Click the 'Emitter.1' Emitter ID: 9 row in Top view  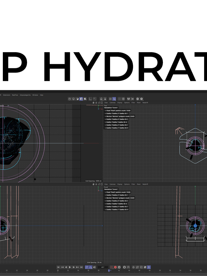click(x=117, y=128)
